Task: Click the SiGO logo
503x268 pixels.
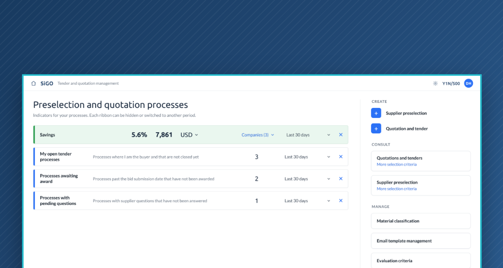Action: [x=47, y=83]
